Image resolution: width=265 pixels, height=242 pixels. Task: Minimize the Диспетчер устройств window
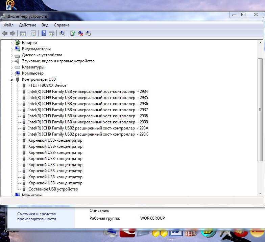(234, 15)
